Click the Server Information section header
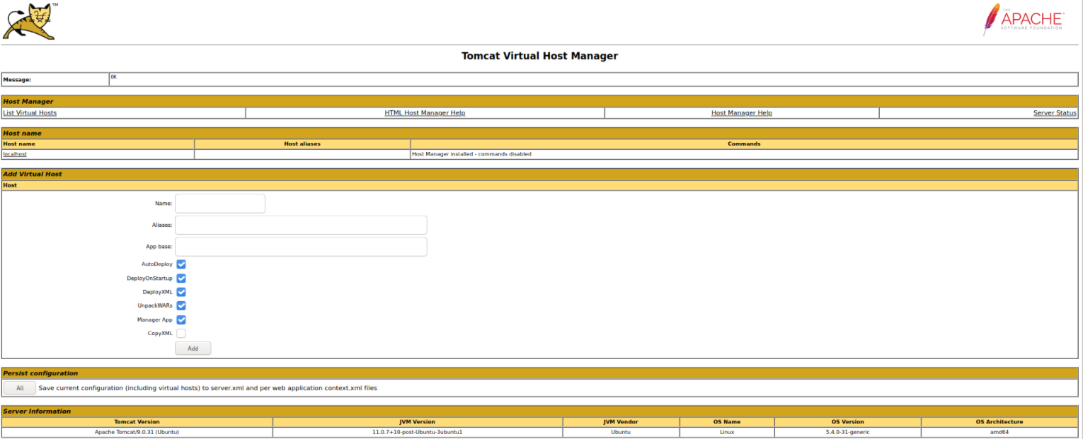 point(539,411)
